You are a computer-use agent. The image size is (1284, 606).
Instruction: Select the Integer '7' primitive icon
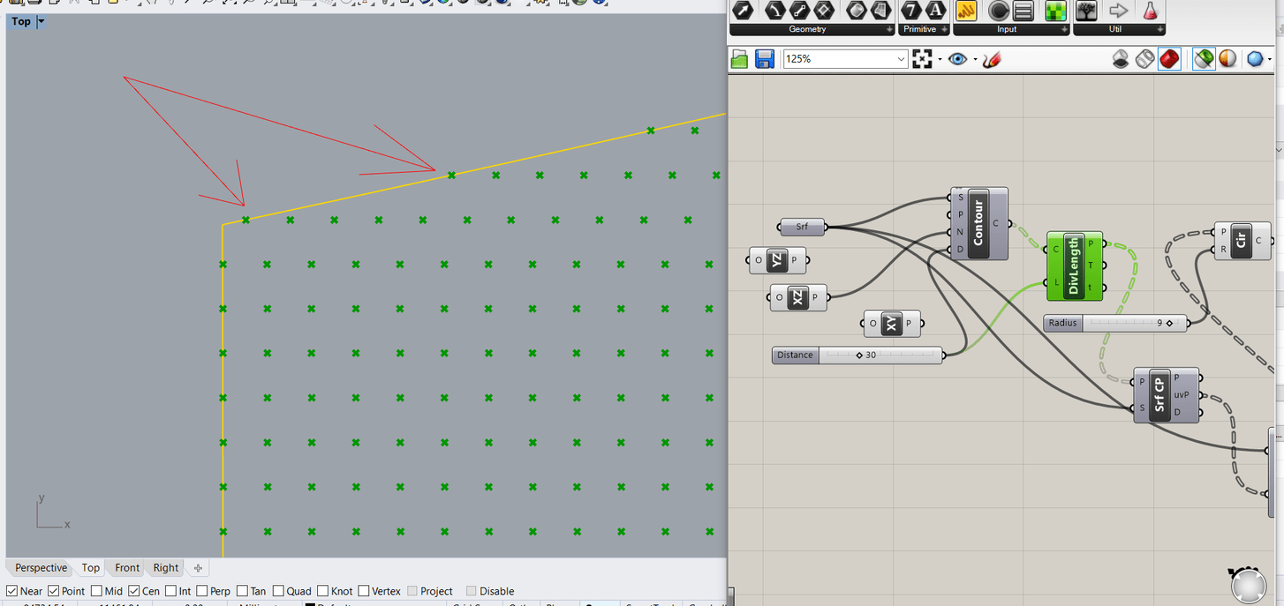pyautogui.click(x=911, y=11)
